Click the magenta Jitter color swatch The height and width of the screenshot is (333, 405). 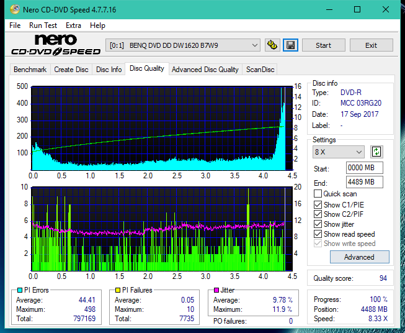pyautogui.click(x=216, y=290)
